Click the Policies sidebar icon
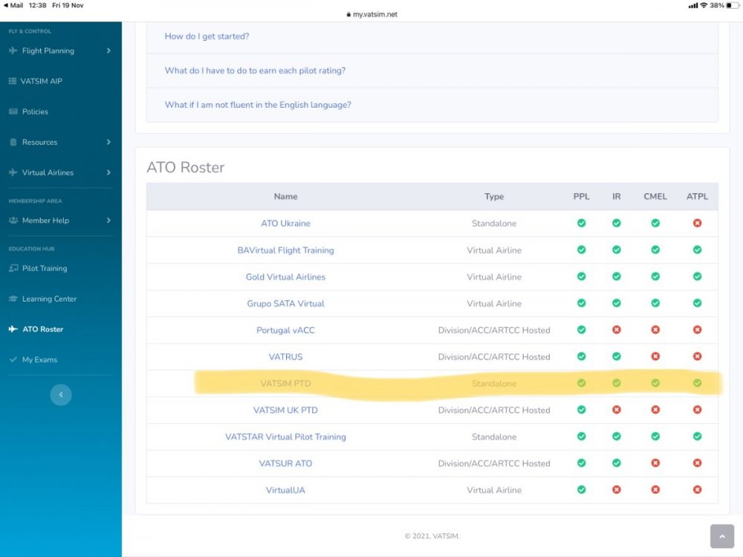The height and width of the screenshot is (557, 743). click(13, 112)
